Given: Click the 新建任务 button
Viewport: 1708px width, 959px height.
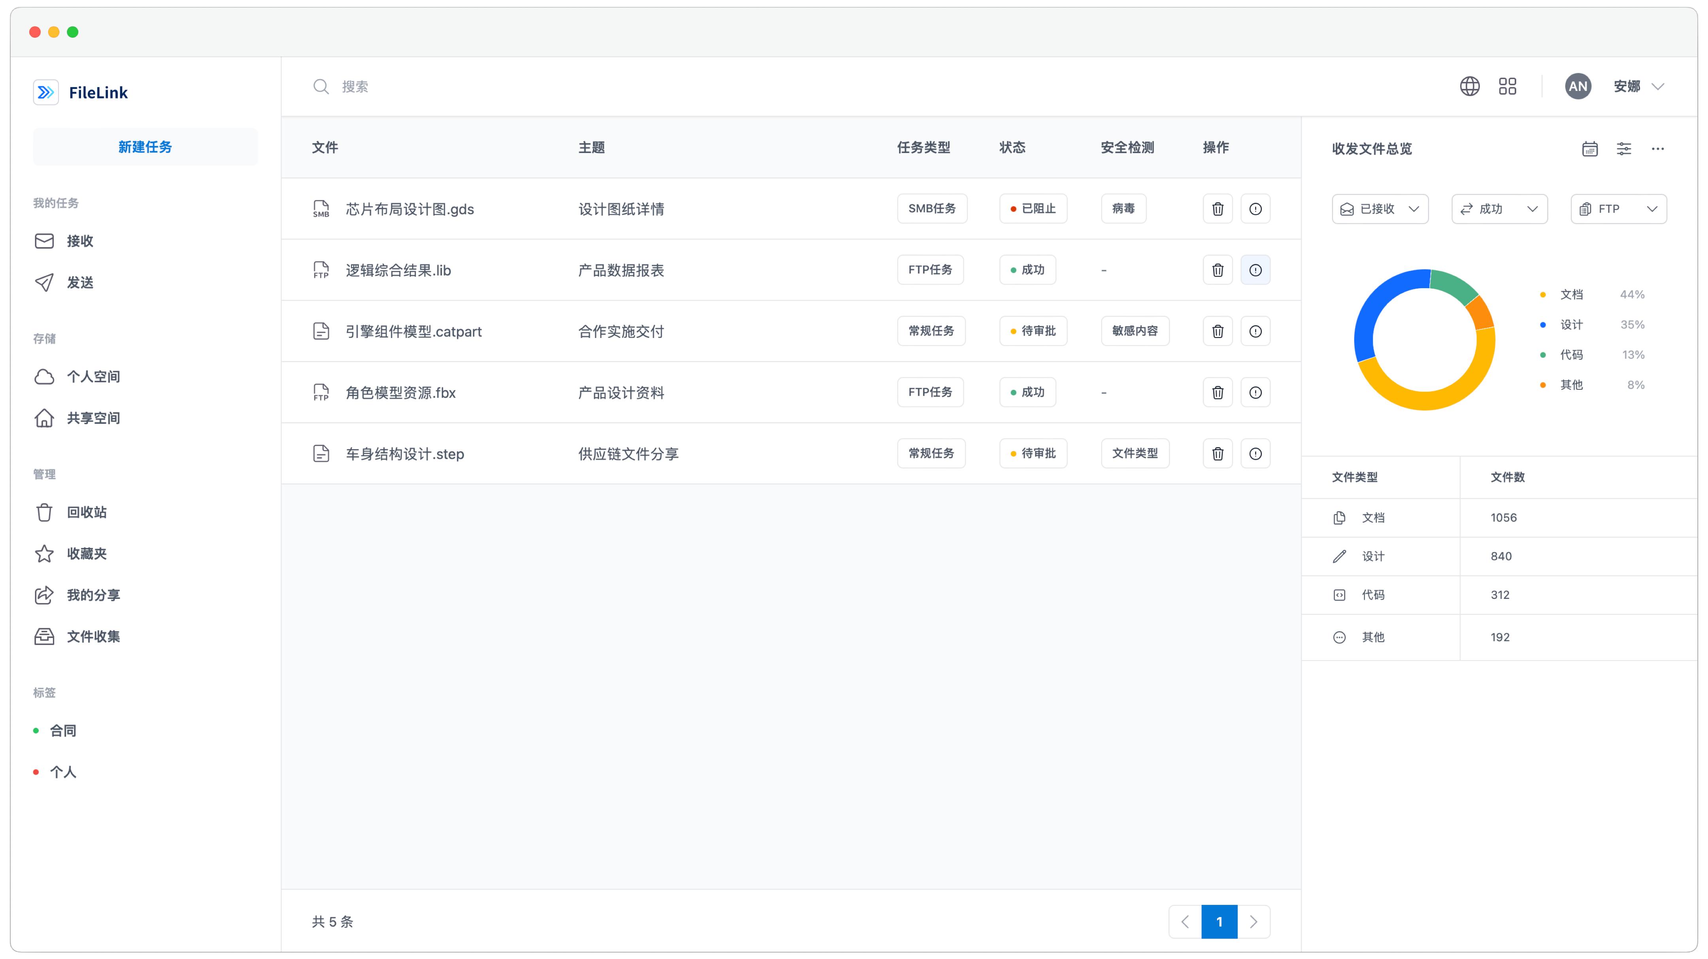Looking at the screenshot, I should (145, 147).
